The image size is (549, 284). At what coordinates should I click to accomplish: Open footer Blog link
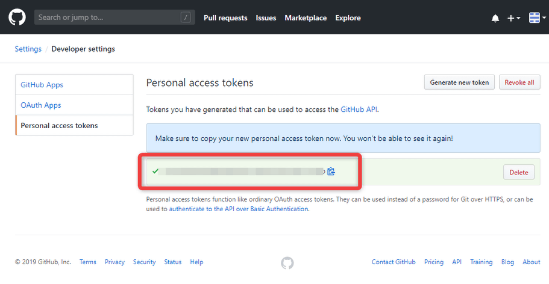507,262
